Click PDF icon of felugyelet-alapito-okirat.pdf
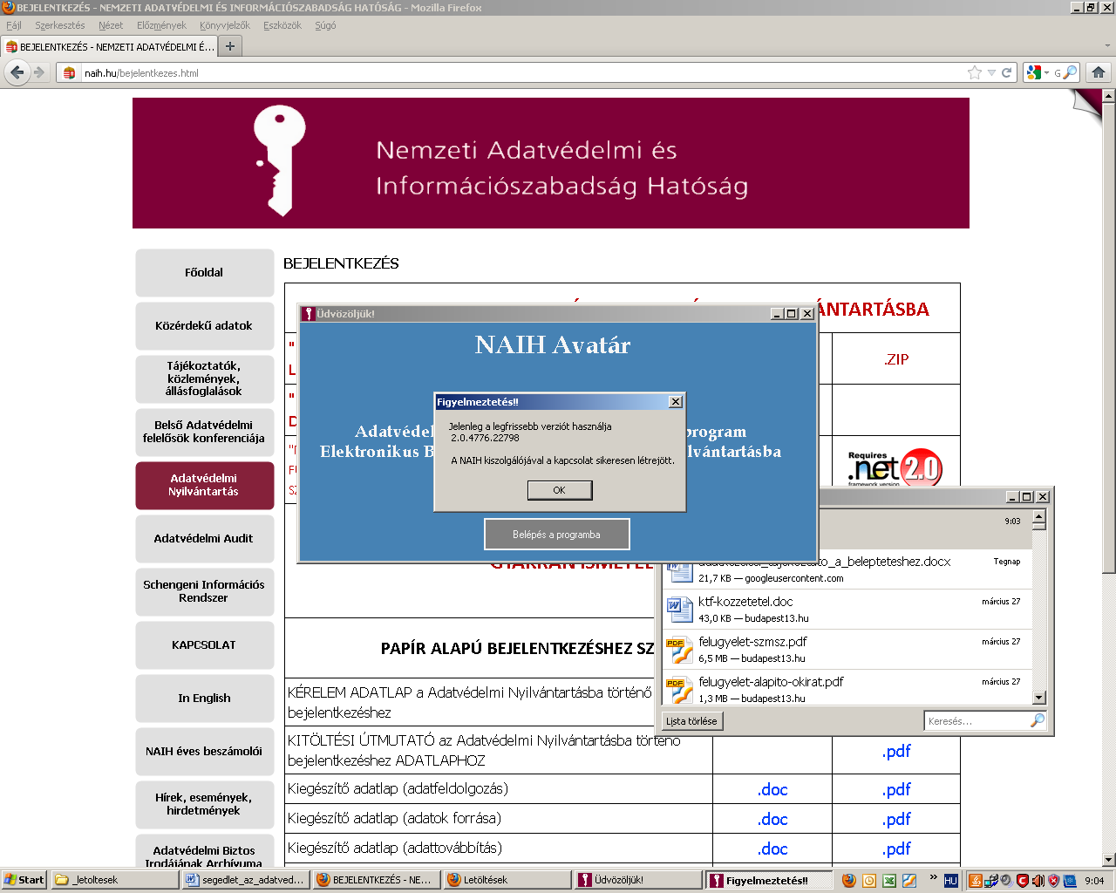This screenshot has width=1116, height=893. (x=679, y=690)
